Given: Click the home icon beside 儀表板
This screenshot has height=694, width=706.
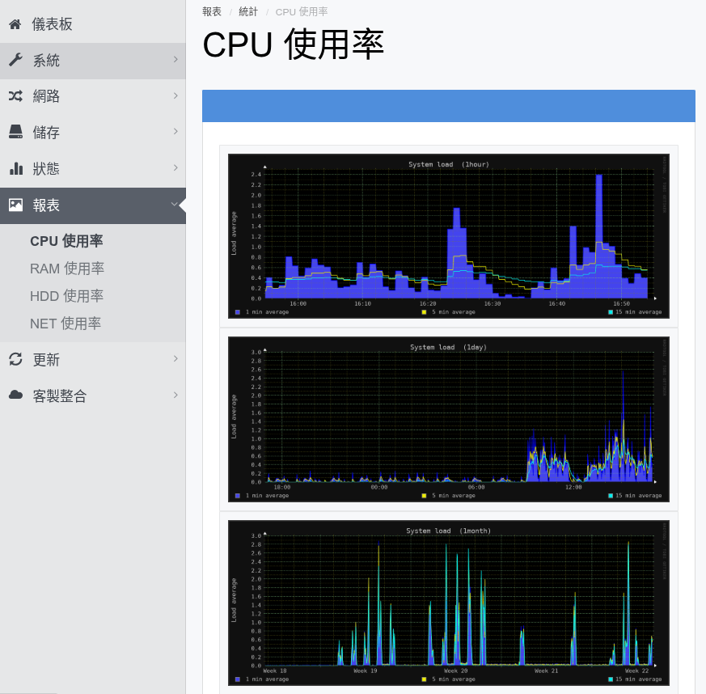Looking at the screenshot, I should pyautogui.click(x=15, y=24).
